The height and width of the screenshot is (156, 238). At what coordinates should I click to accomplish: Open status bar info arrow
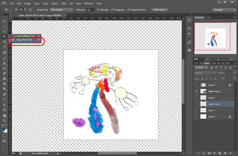pos(58,154)
